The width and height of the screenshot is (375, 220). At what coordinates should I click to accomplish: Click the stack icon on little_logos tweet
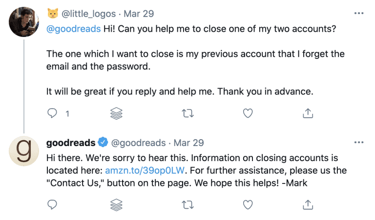pos(116,113)
